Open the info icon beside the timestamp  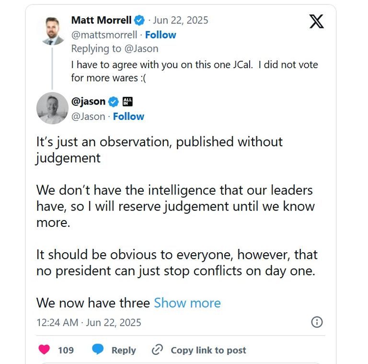(x=317, y=322)
